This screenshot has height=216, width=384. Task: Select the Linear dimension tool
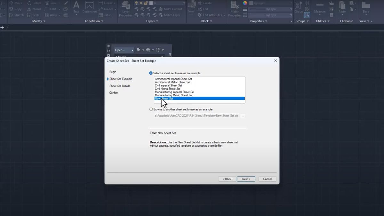[106, 3]
